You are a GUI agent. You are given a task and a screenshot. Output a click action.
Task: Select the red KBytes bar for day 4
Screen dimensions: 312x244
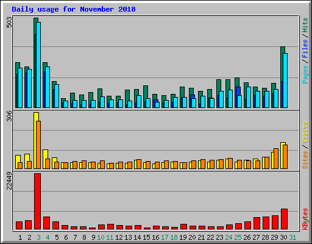[46, 223]
